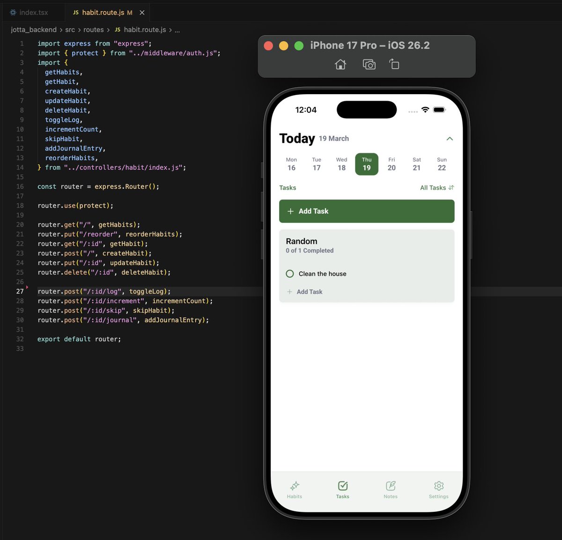Click the routes breadcrumb segment
This screenshot has width=562, height=540.
pos(94,30)
